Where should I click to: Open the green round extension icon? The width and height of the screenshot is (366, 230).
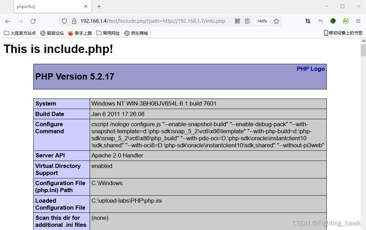click(333, 21)
